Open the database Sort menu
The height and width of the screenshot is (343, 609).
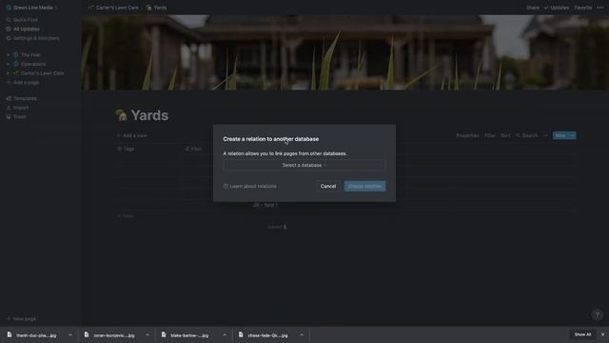coord(505,135)
